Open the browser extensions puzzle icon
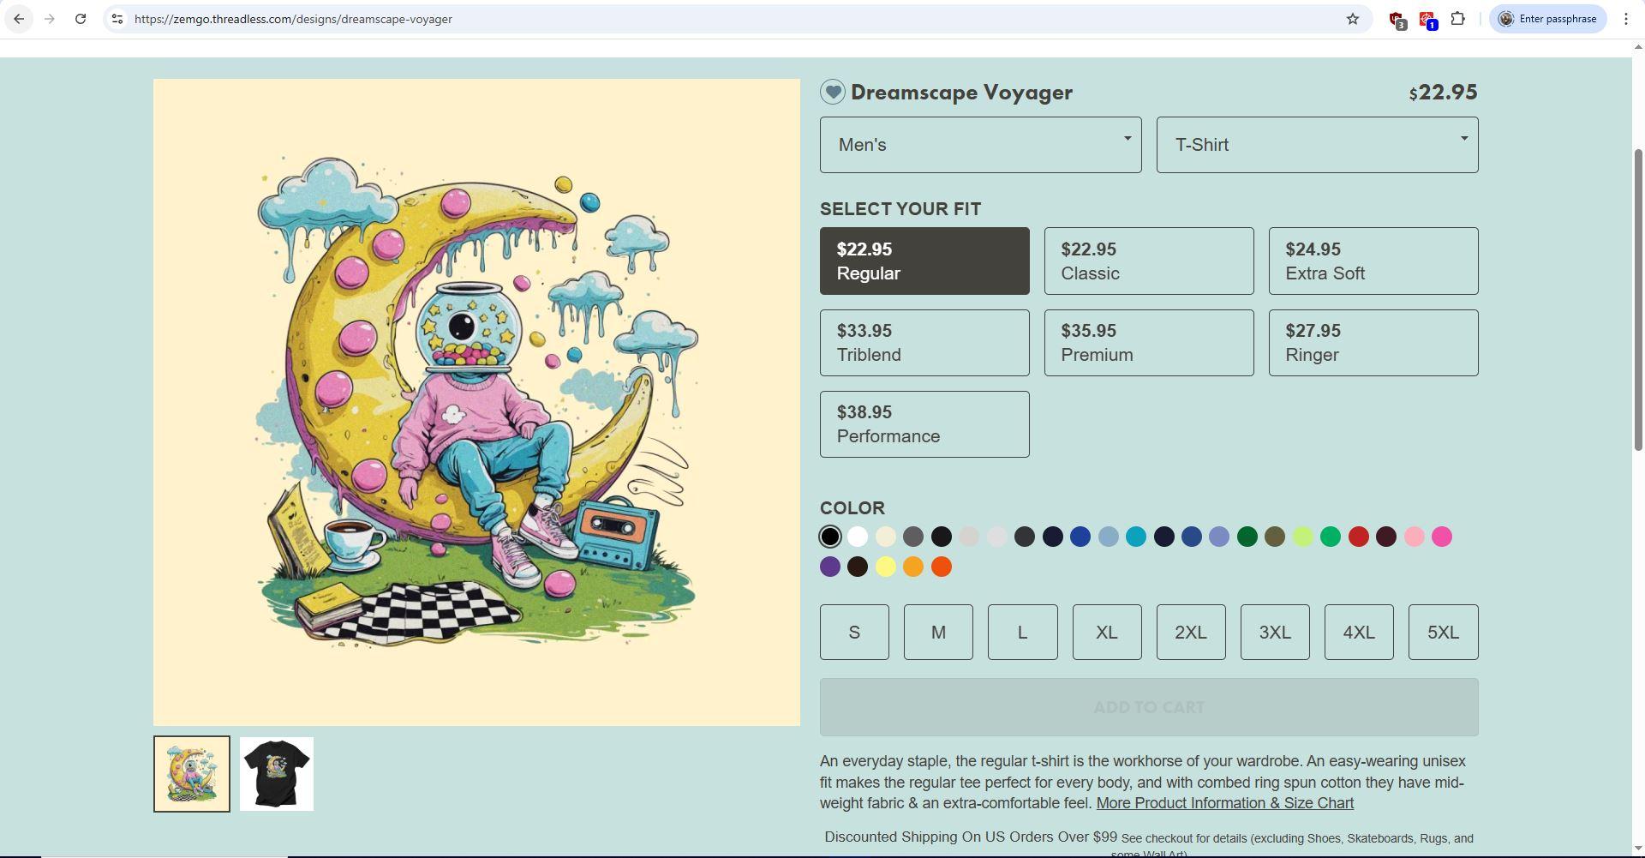The image size is (1645, 858). click(x=1457, y=19)
